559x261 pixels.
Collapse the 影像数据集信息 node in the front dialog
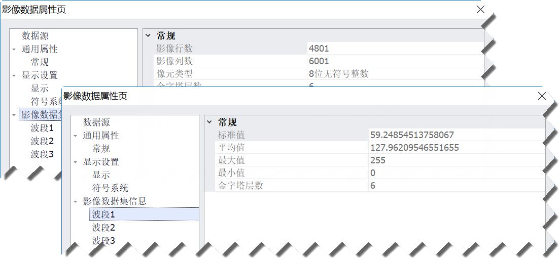75,201
